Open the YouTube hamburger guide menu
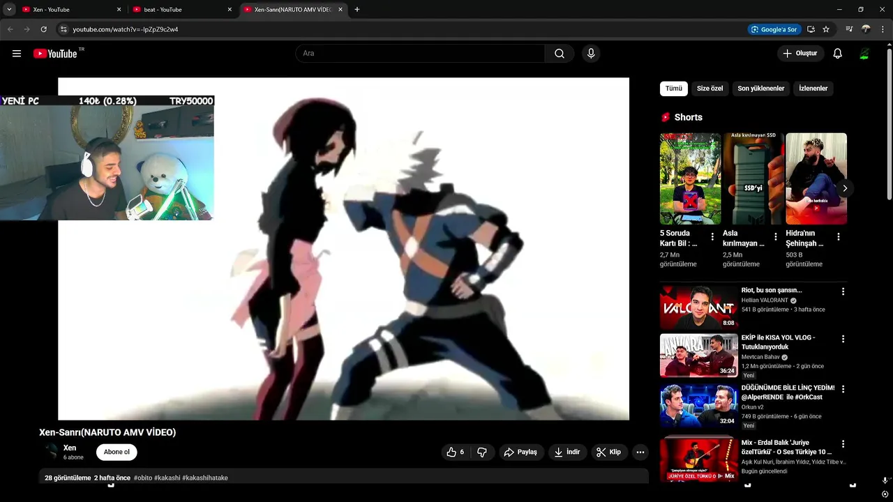 (17, 54)
